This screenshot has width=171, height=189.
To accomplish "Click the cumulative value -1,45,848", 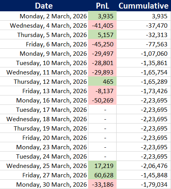I will 144,175.
